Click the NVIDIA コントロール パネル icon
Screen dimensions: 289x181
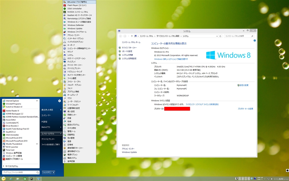[x=65, y=12]
